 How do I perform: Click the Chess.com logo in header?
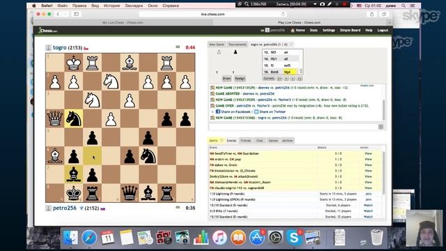[x=48, y=31]
